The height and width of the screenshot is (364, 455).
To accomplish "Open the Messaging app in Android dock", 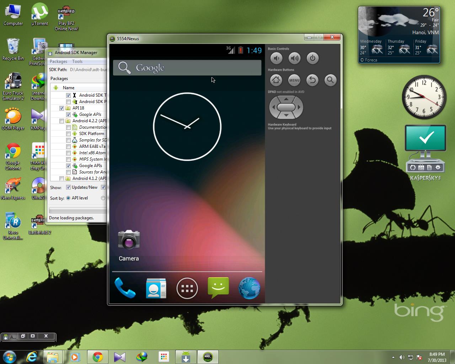I will click(218, 288).
